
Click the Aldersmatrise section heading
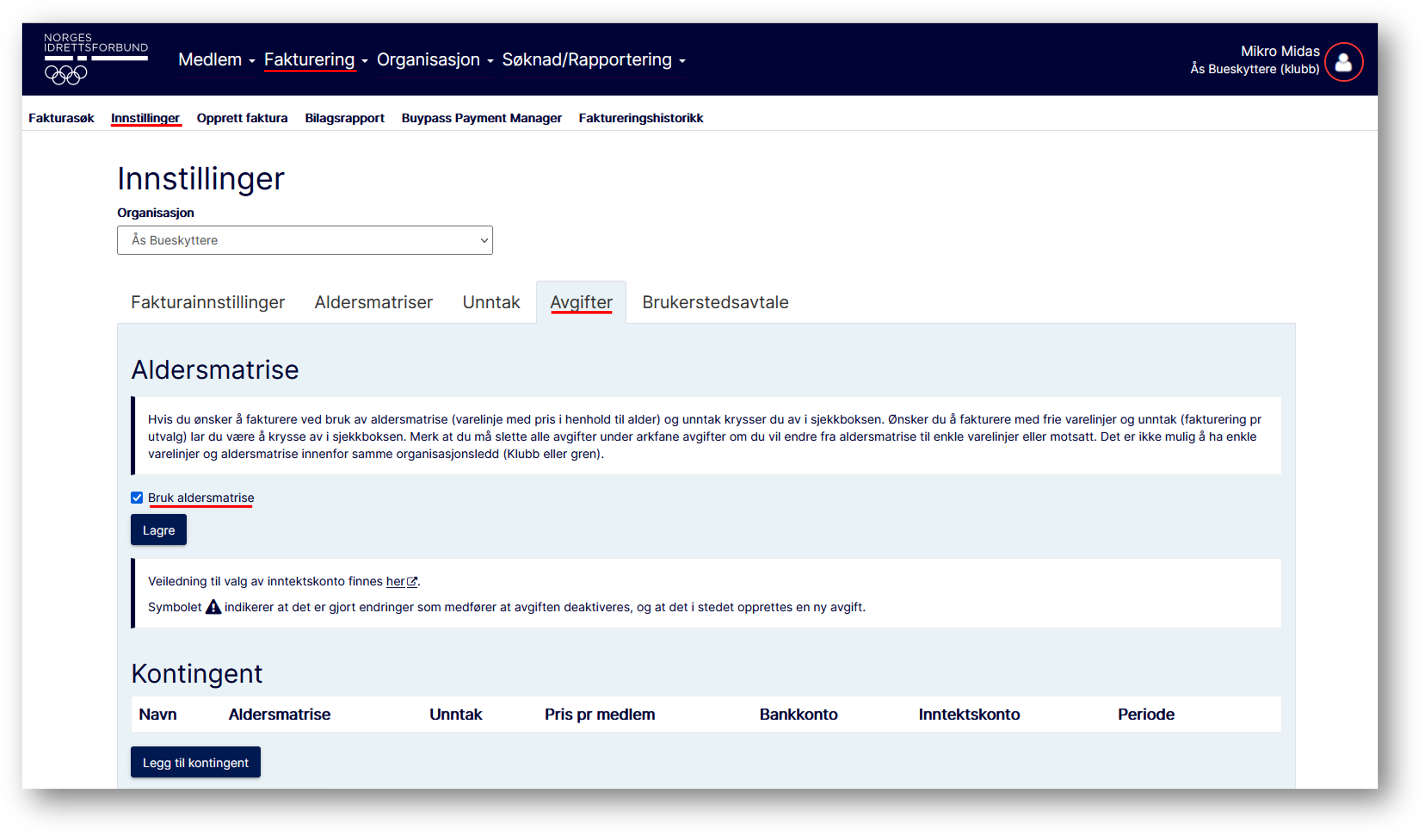pyautogui.click(x=215, y=370)
